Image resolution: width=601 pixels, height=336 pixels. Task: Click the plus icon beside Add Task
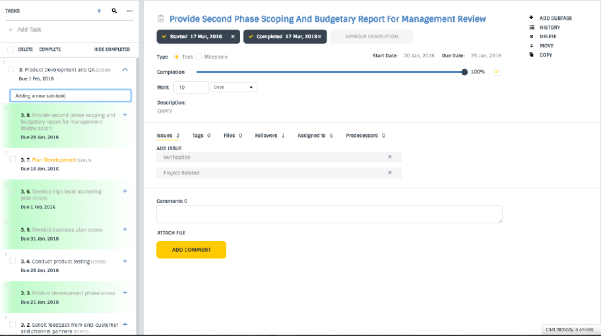coord(11,30)
